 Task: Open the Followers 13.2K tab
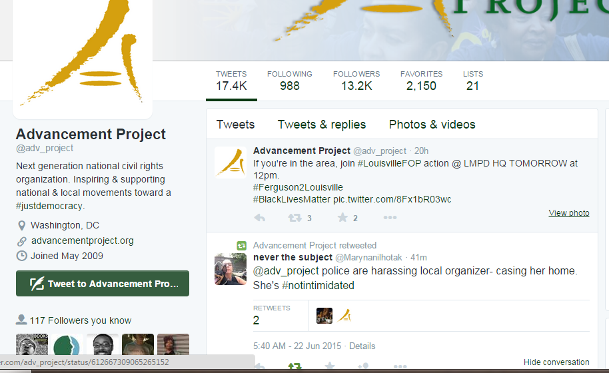(x=356, y=81)
